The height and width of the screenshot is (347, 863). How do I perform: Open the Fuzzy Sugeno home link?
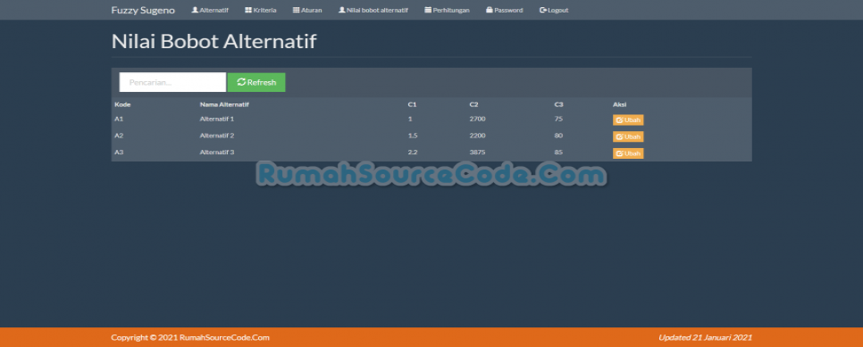pos(143,10)
